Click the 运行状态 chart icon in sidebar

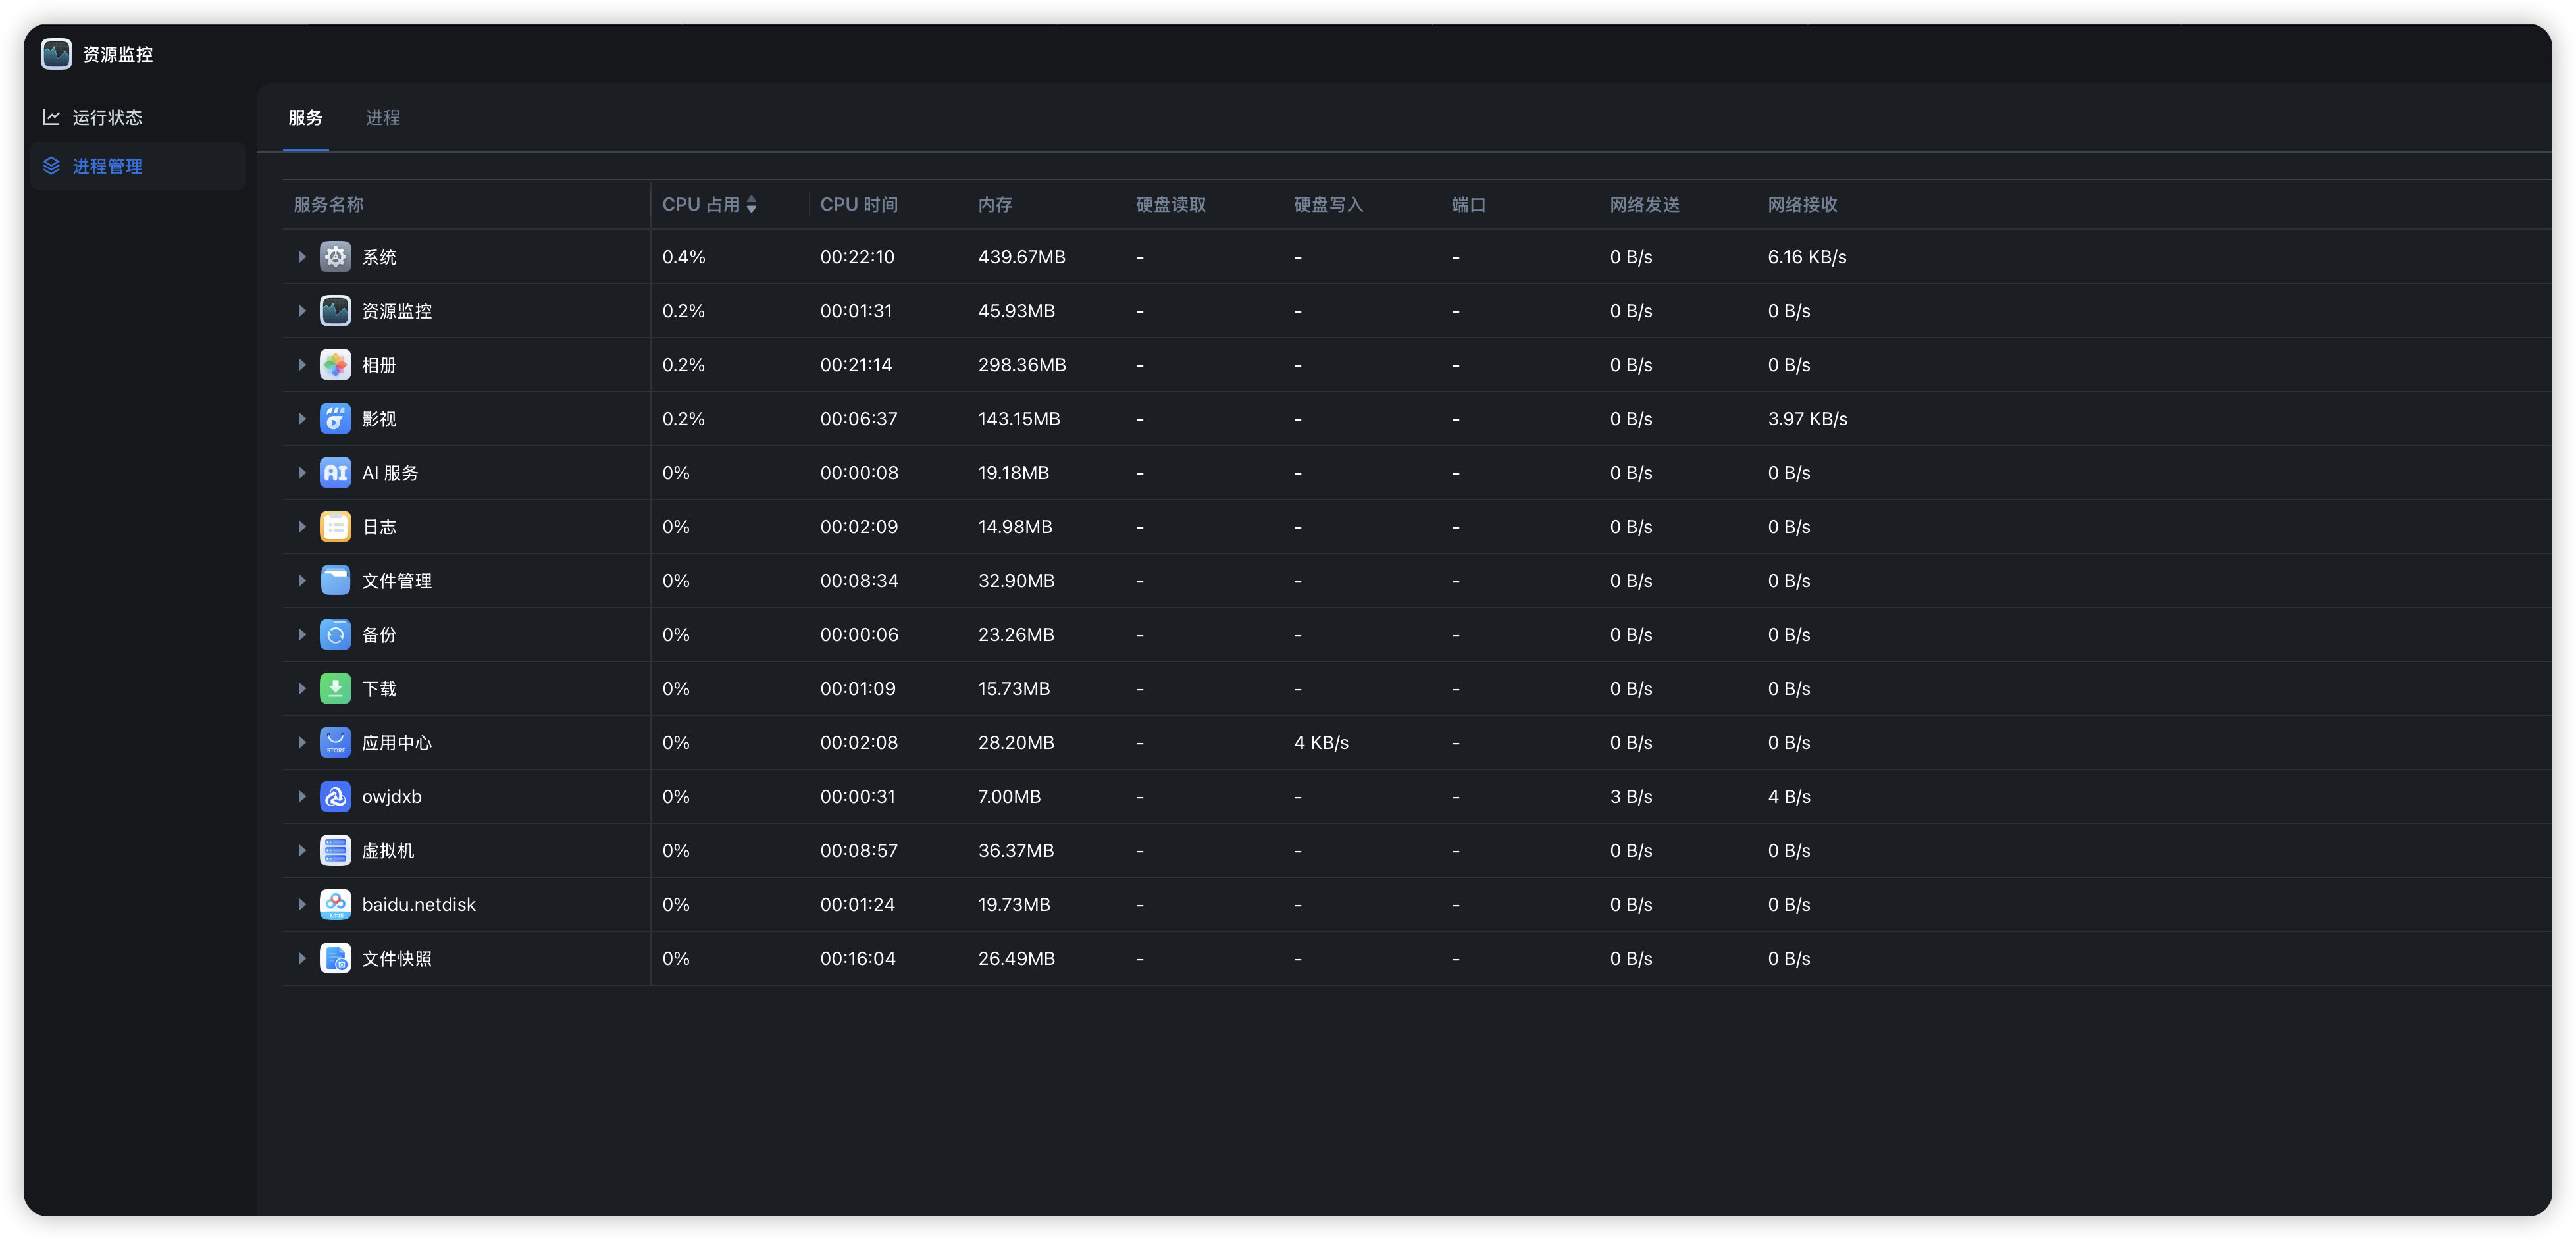52,117
